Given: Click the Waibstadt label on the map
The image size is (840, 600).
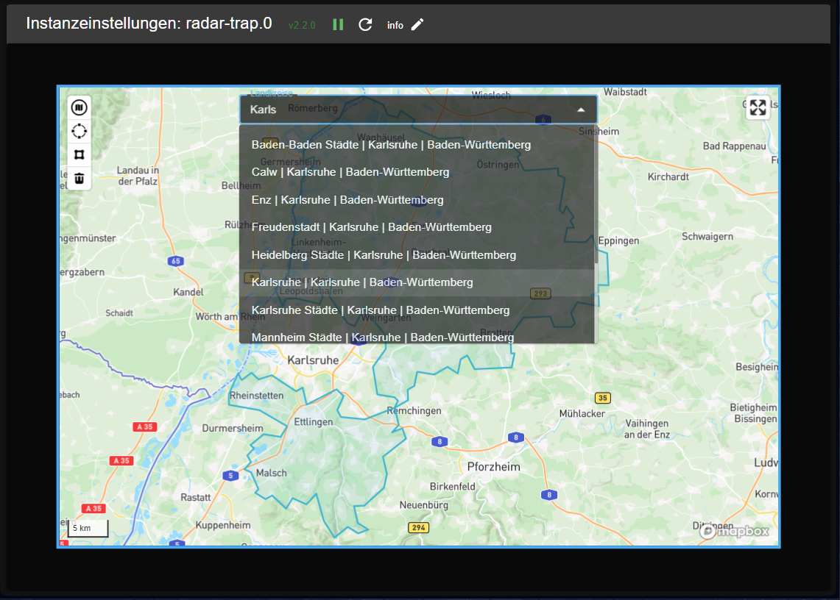Looking at the screenshot, I should 625,92.
